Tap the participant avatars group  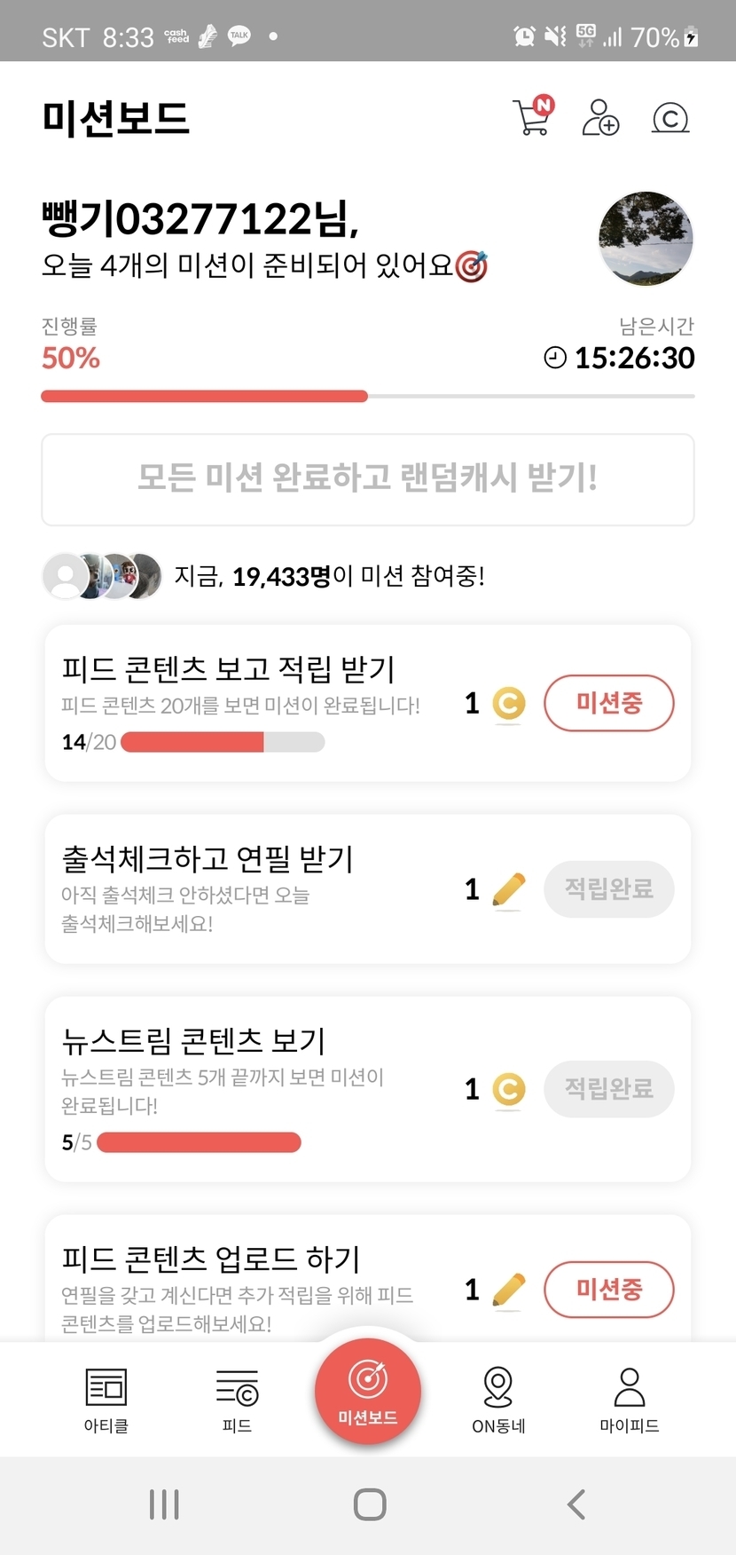103,576
